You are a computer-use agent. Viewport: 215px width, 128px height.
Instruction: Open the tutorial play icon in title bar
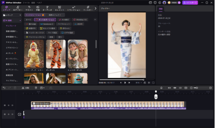point(160,2)
